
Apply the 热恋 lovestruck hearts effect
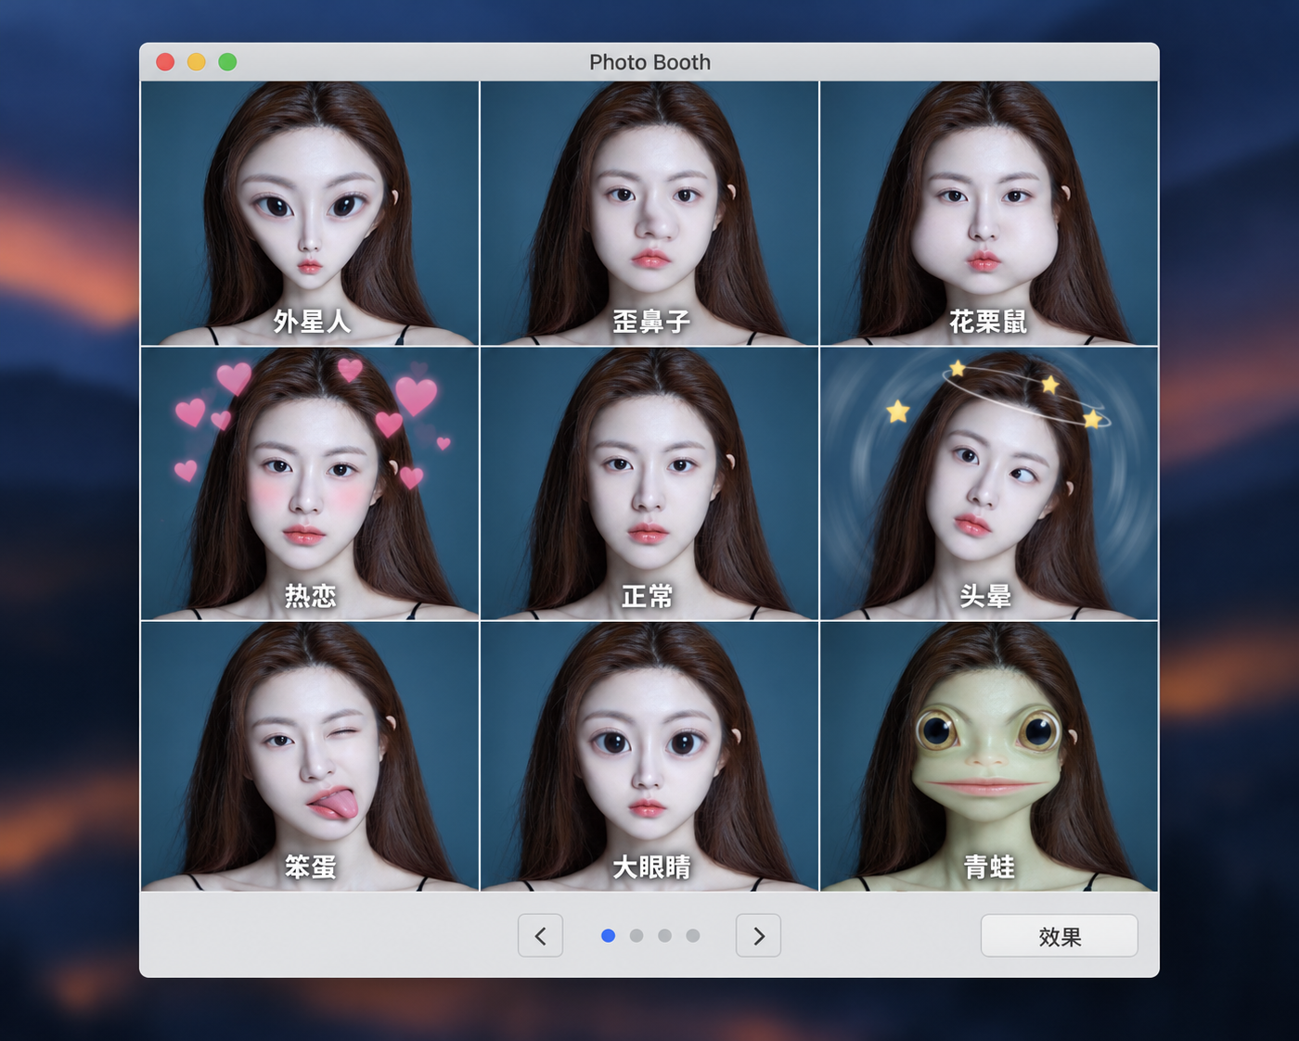[x=310, y=483]
